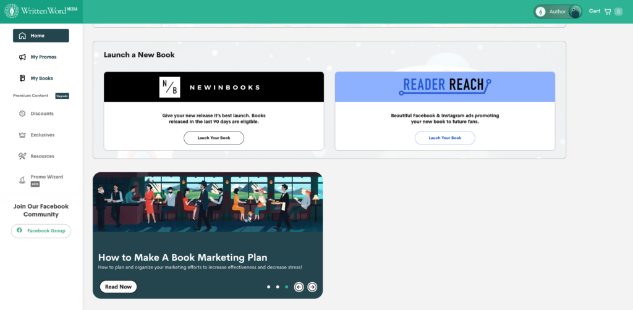Click the 'Launch a New Book' heading
This screenshot has width=633, height=310.
tap(139, 55)
